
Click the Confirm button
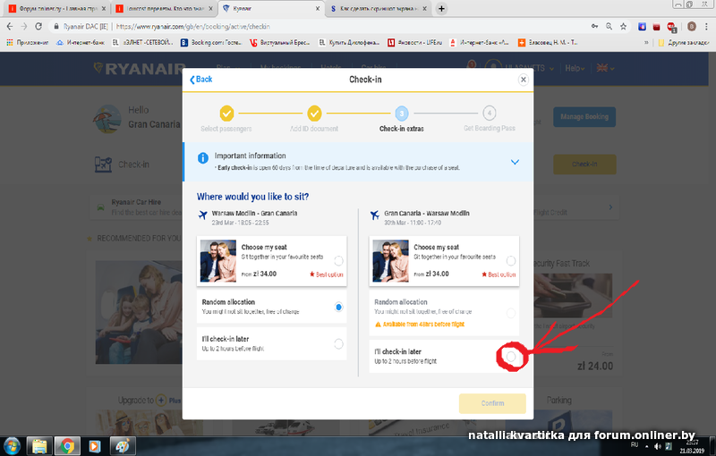pos(492,403)
